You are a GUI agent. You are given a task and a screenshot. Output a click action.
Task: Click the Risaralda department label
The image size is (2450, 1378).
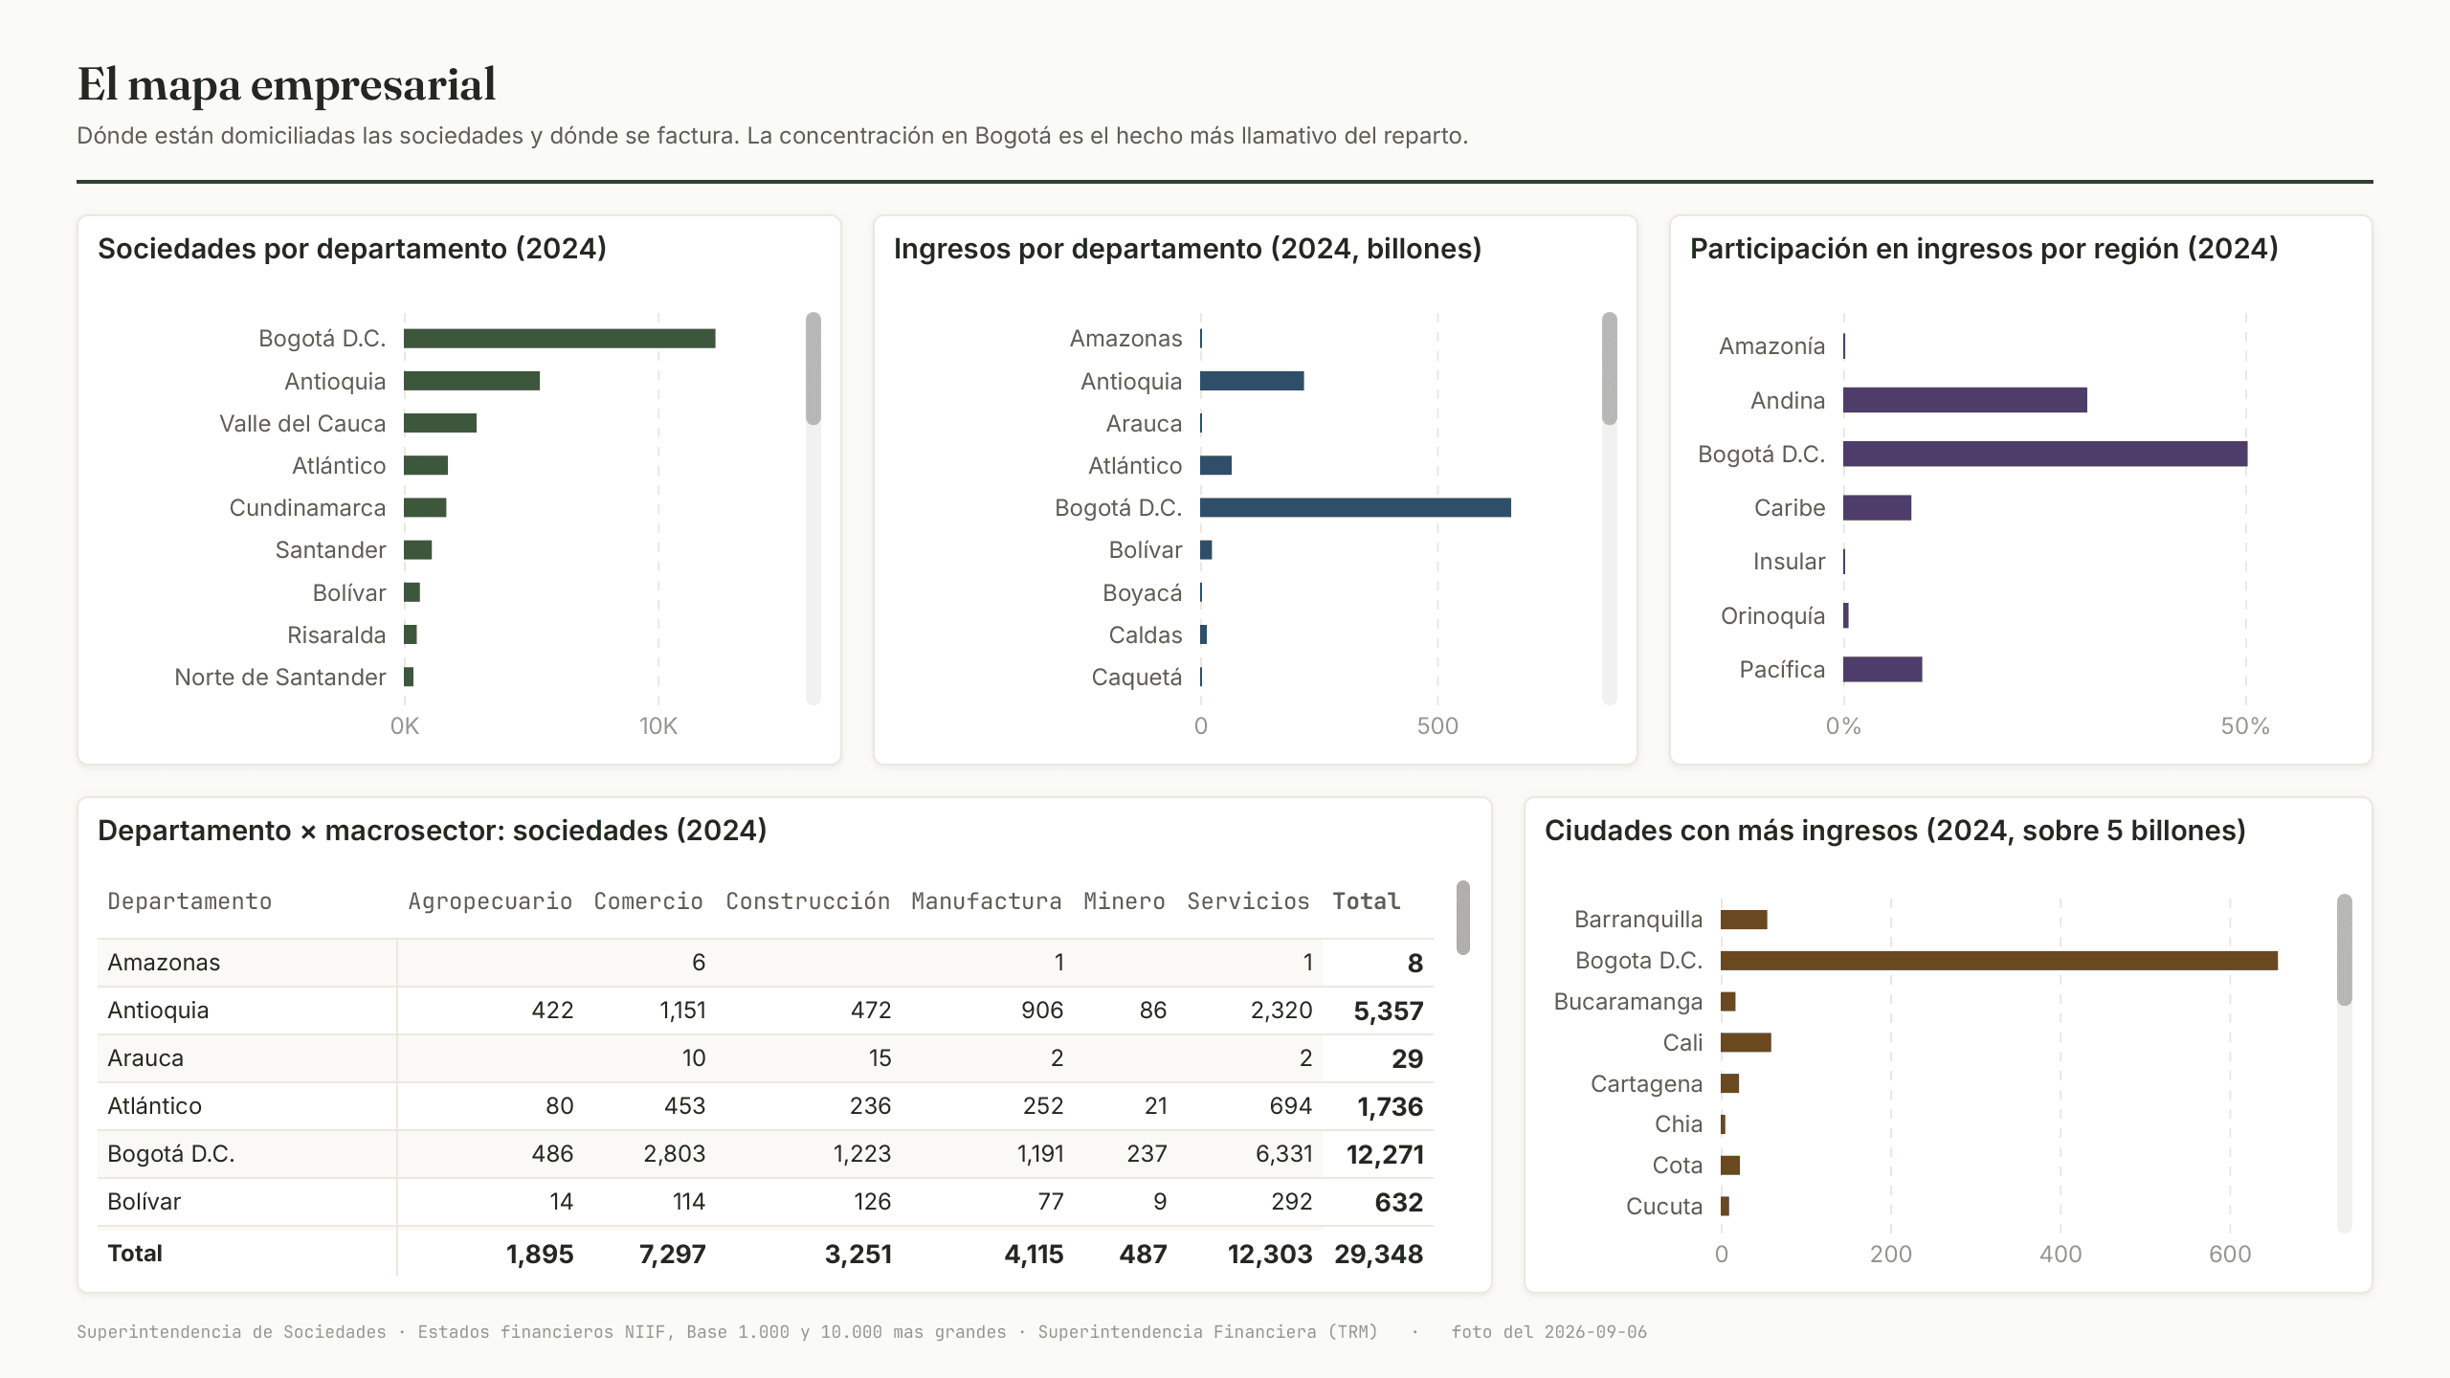click(337, 635)
